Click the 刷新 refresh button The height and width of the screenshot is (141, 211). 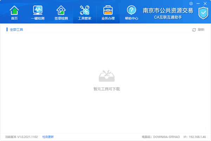click(198, 30)
